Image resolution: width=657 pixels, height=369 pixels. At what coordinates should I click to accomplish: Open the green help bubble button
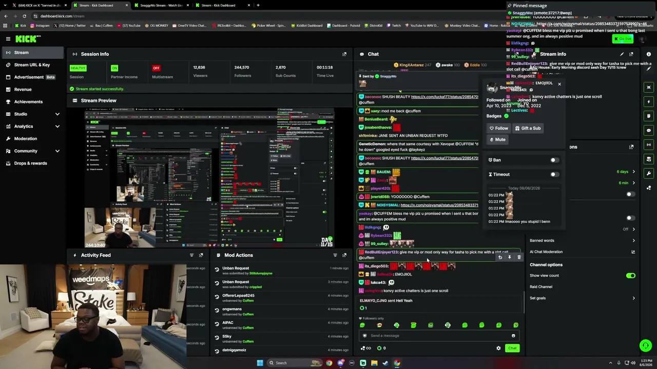646,346
